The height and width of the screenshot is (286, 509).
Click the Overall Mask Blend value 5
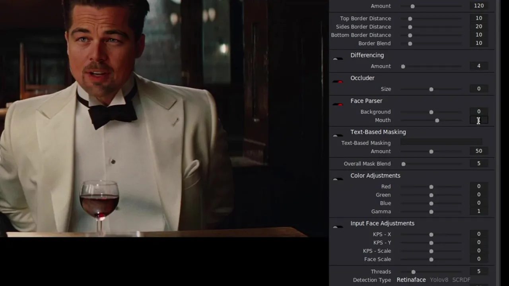(x=479, y=163)
